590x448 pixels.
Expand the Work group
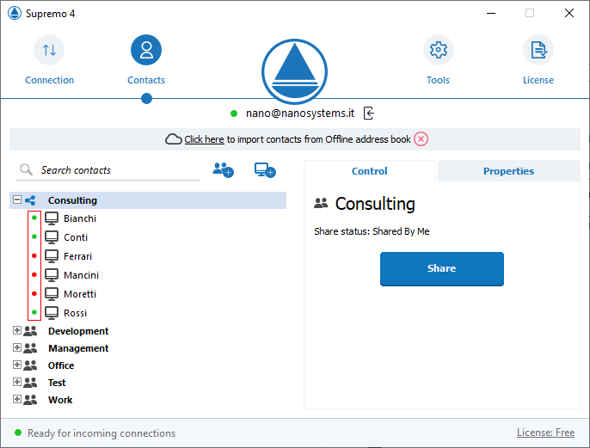[17, 399]
